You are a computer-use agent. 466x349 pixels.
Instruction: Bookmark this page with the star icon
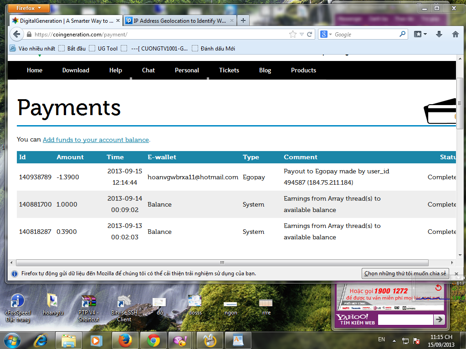[x=293, y=35]
